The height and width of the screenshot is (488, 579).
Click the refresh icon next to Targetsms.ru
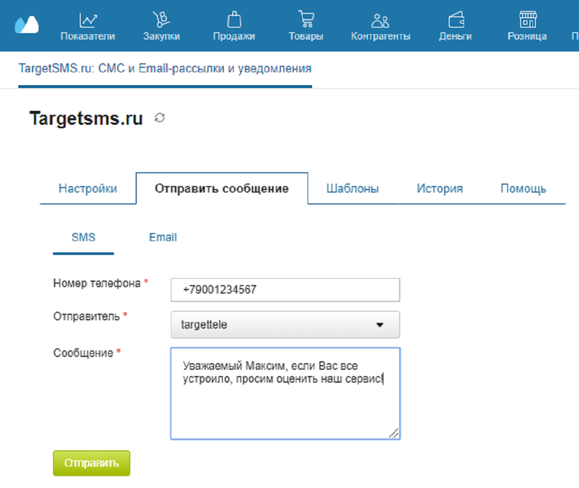click(x=159, y=118)
